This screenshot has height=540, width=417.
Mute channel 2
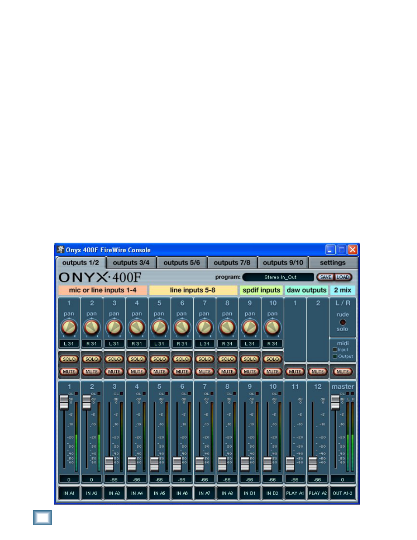click(92, 372)
